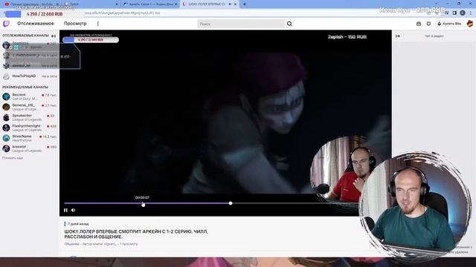Open the browser side panel icon
Screen dimensions: 476x267
(454, 13)
